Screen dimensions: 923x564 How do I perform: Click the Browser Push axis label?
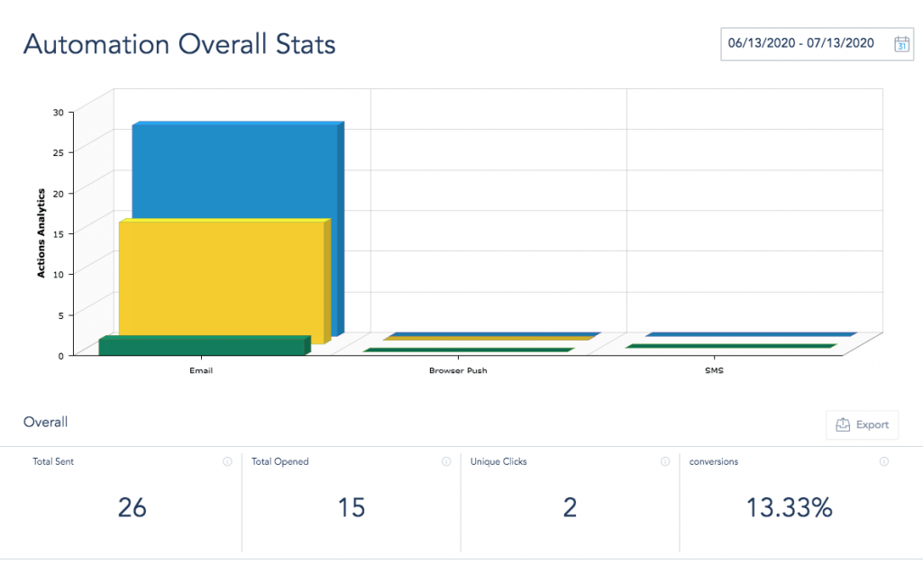pyautogui.click(x=458, y=370)
